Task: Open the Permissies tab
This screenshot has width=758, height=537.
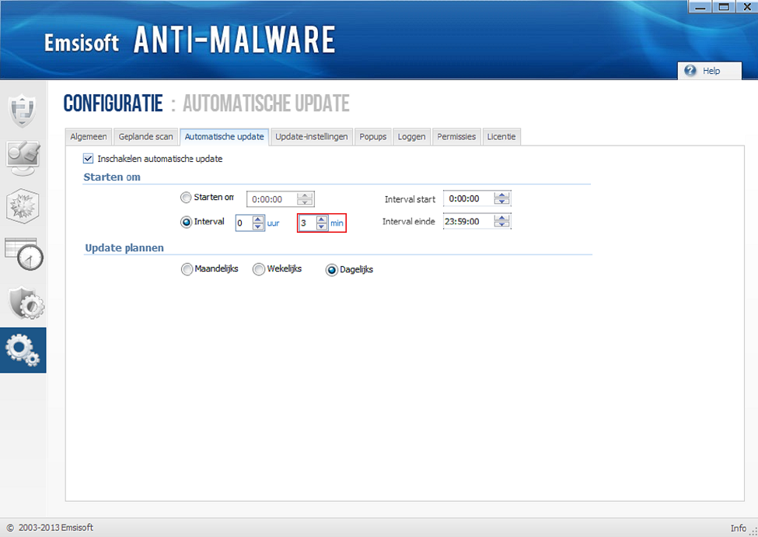Action: tap(456, 137)
